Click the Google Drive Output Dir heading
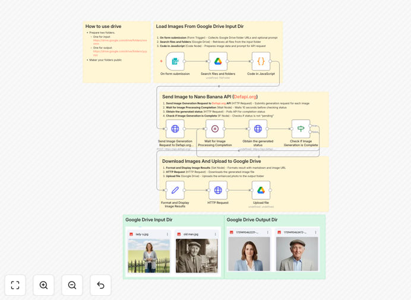 coord(252,220)
